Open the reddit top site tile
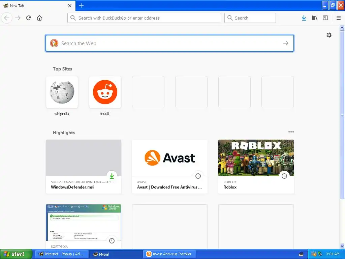The height and width of the screenshot is (259, 345). (x=105, y=92)
